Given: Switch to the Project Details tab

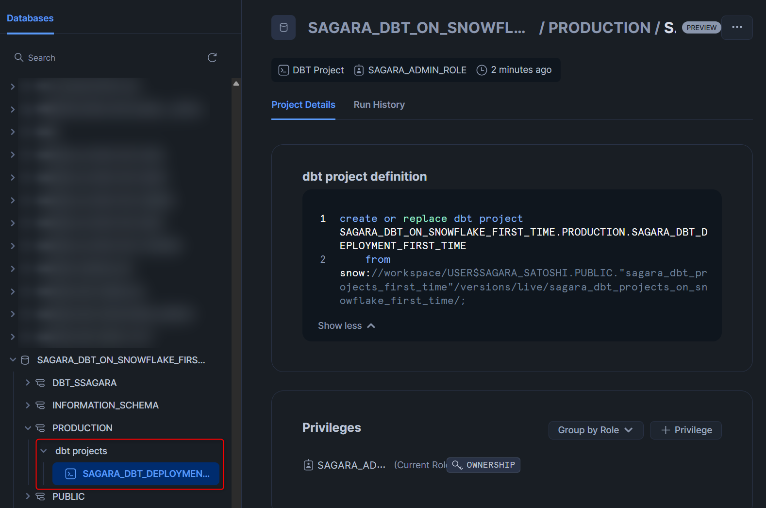Looking at the screenshot, I should [303, 105].
